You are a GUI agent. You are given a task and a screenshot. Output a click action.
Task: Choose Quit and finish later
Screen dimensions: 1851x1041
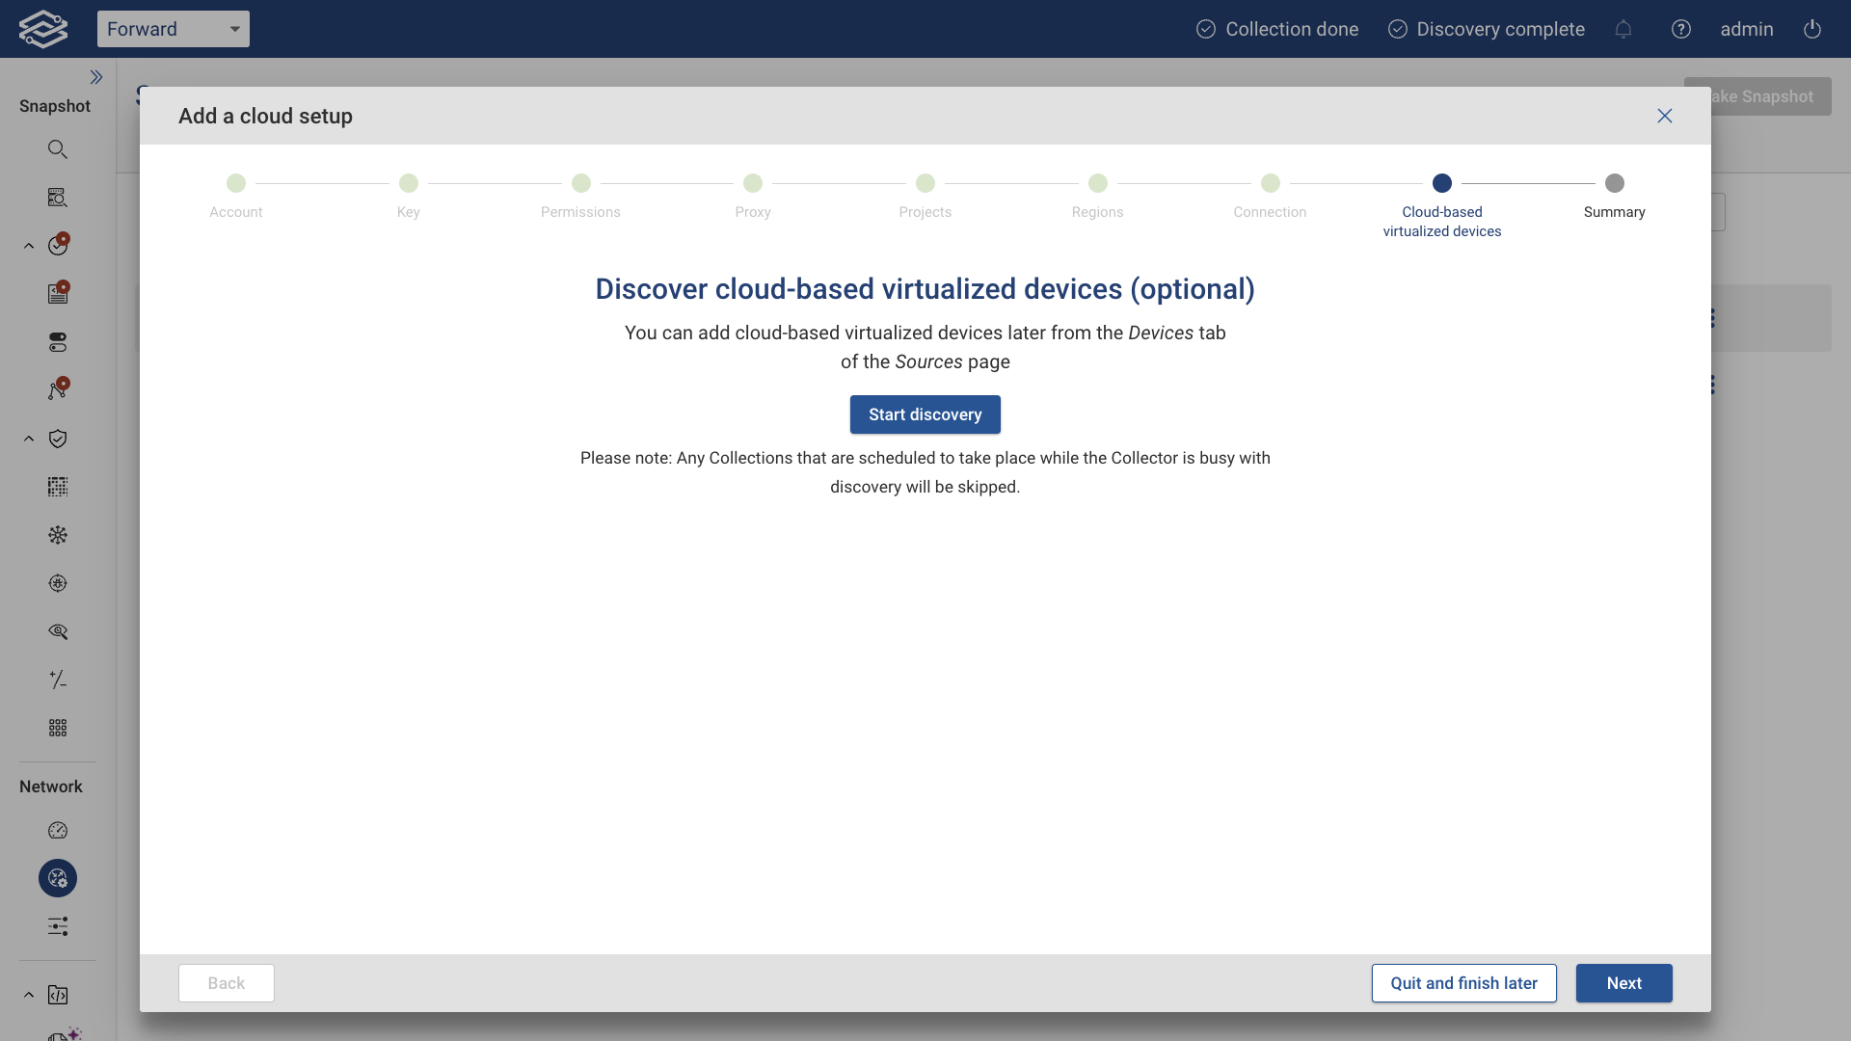tap(1463, 983)
